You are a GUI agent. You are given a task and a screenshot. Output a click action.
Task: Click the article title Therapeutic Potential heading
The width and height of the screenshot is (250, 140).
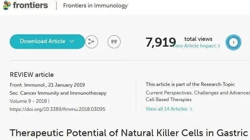click(x=129, y=133)
